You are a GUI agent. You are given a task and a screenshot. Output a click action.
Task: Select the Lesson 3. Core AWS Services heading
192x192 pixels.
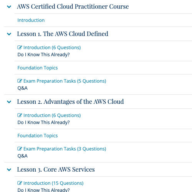pos(56,169)
